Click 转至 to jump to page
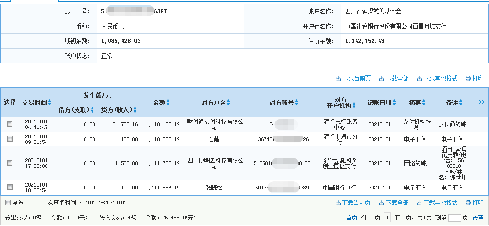This screenshot has height=226, width=489. [478, 218]
